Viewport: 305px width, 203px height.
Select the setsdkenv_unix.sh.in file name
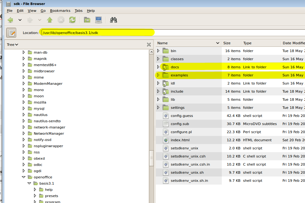pos(189,181)
